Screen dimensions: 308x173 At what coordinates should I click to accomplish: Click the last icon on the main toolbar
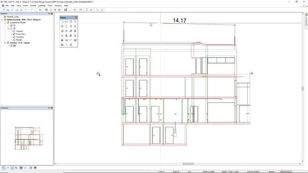click(x=102, y=10)
